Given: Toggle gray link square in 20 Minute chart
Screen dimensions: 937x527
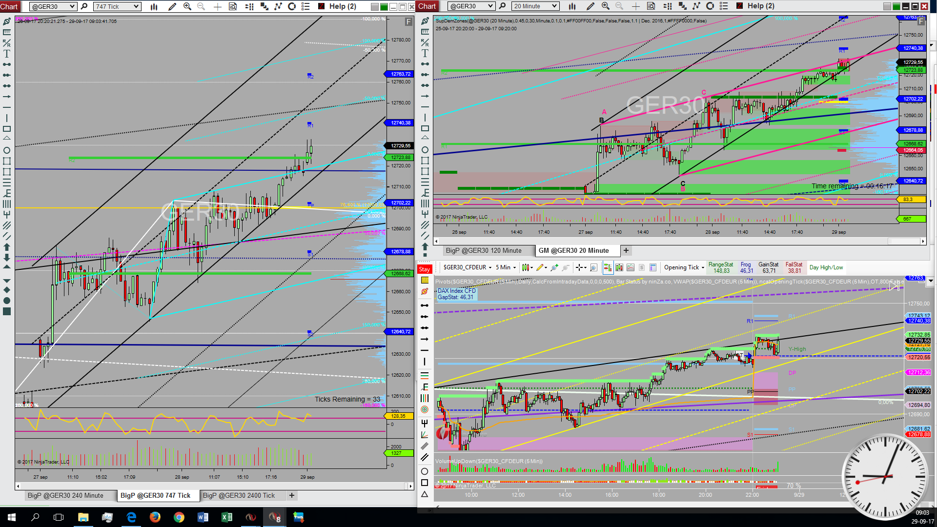Looking at the screenshot, I should click(x=887, y=6).
